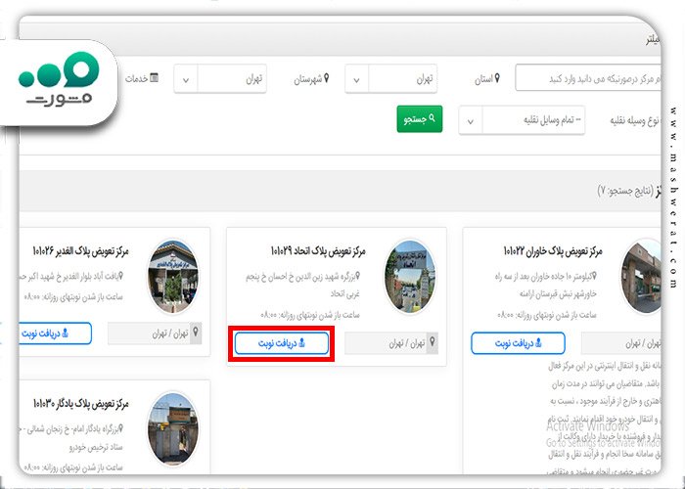Click the نتایج جستجو: ۷ results text

click(x=624, y=191)
